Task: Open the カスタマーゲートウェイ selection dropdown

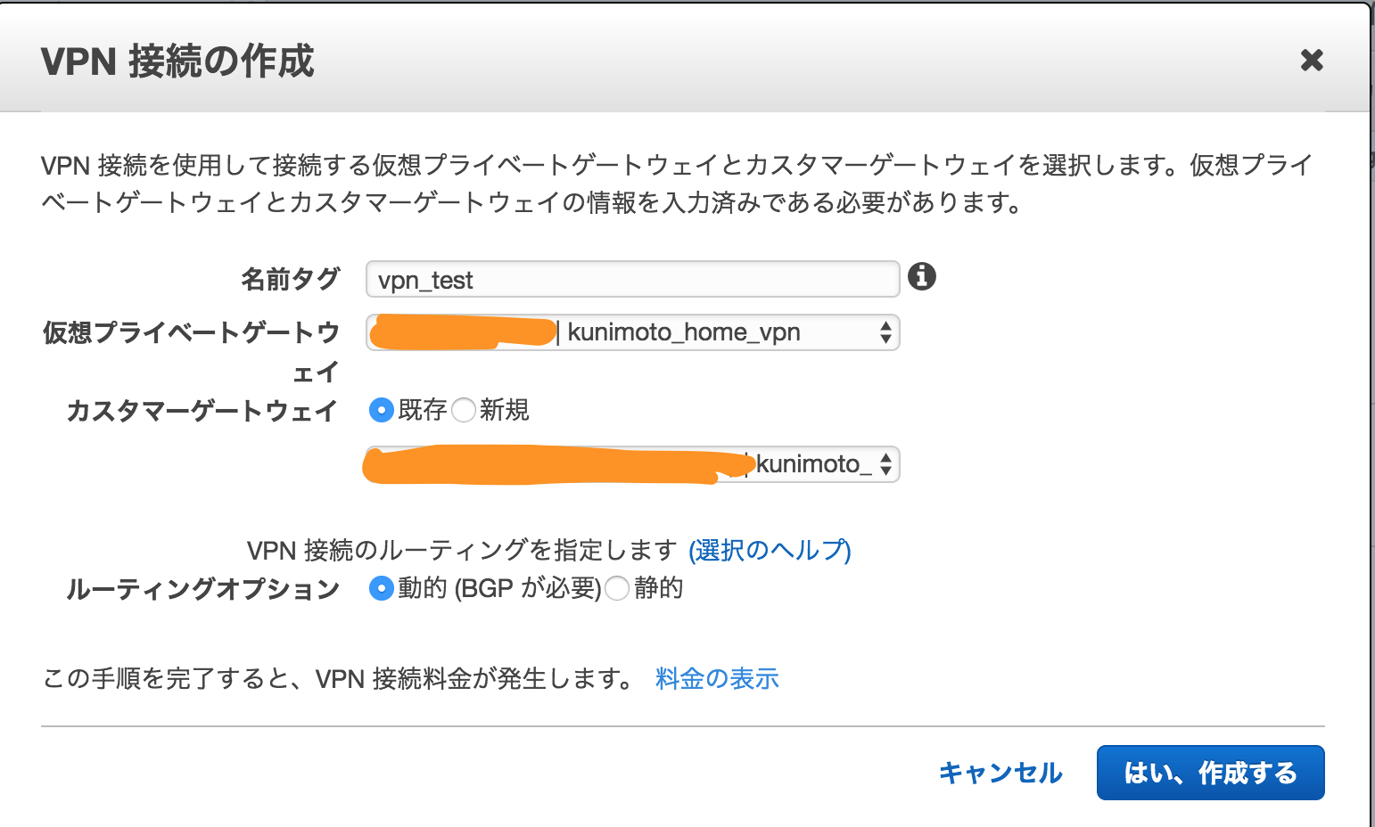Action: (632, 464)
